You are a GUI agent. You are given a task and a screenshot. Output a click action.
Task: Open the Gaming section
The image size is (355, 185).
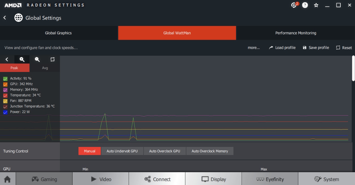44,179
